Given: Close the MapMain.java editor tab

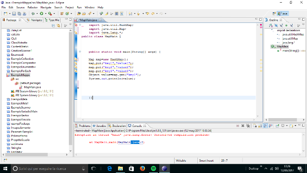Looking at the screenshot, I should click(x=100, y=20).
